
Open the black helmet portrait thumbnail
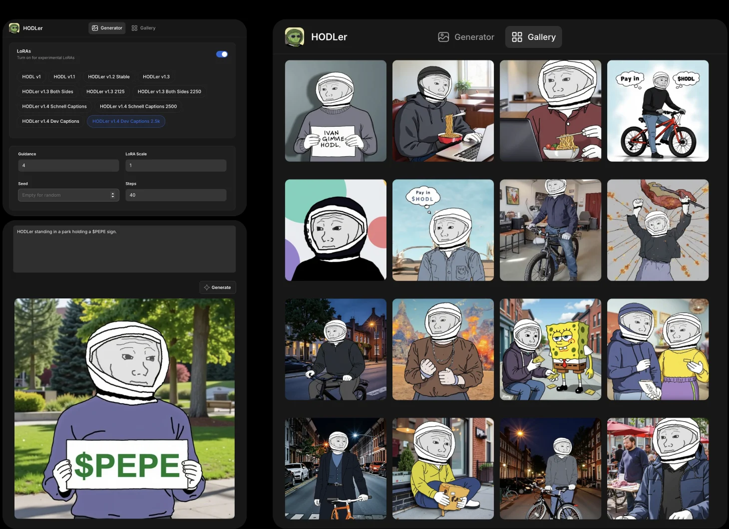coord(336,230)
